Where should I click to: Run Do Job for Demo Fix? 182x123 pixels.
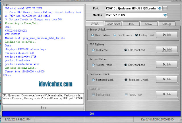coord(167,94)
